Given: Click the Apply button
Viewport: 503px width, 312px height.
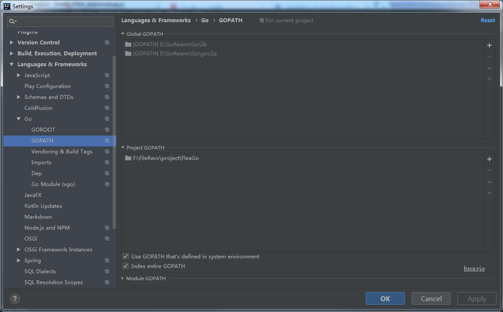Looking at the screenshot, I should (477, 298).
